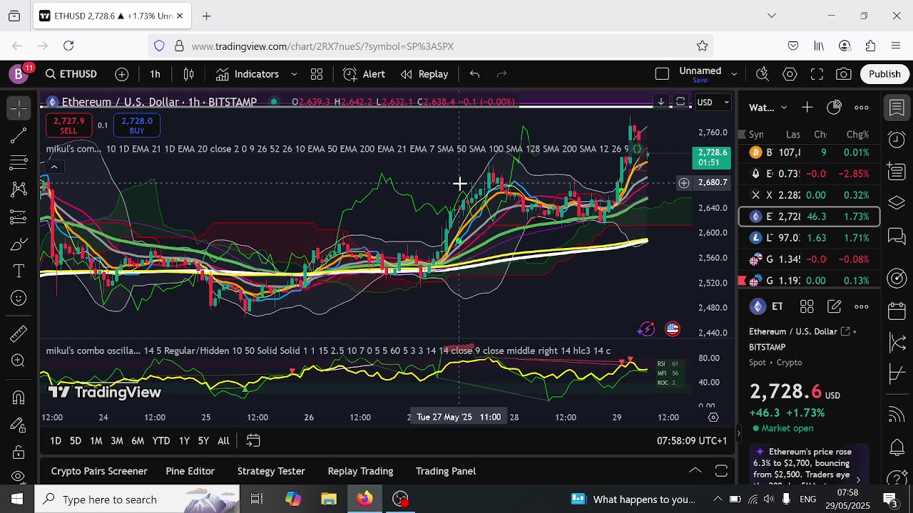Viewport: 913px width, 513px height.
Task: Take a chart snapshot with camera icon
Action: (x=844, y=74)
